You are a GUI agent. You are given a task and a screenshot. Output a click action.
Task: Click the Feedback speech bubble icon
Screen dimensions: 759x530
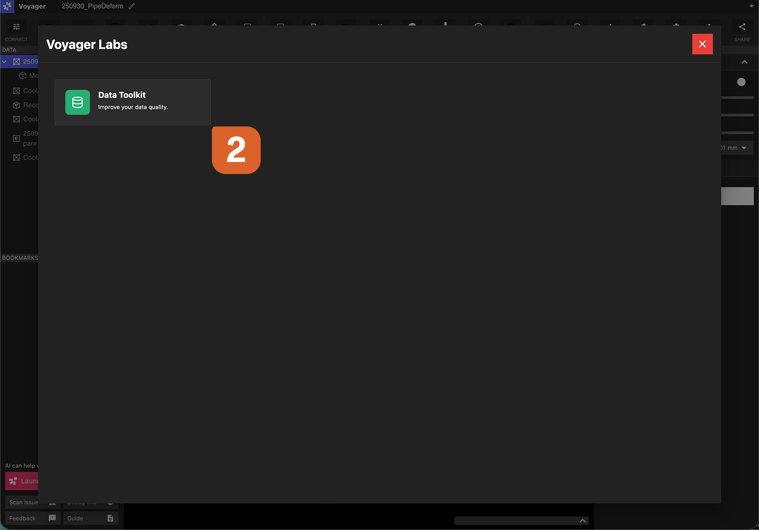(52, 518)
